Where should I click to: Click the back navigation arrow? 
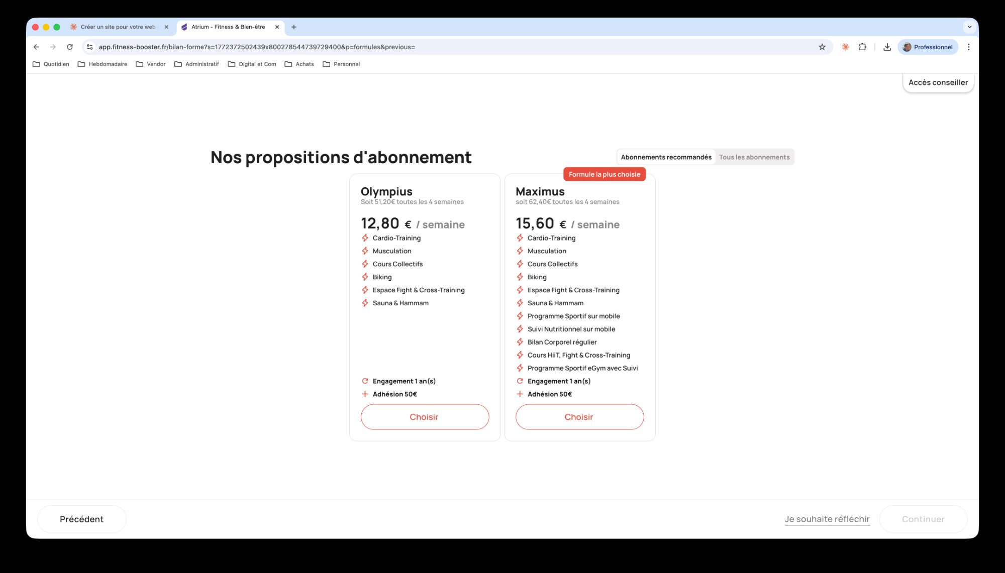click(36, 47)
